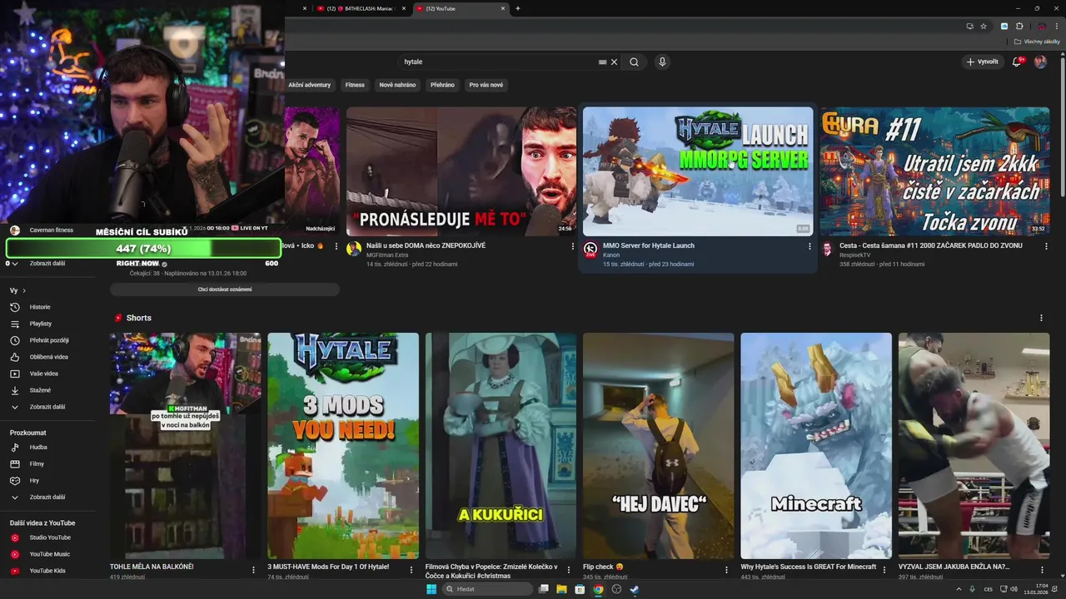Open Steam from the taskbar
This screenshot has width=1066, height=599.
[x=634, y=589]
